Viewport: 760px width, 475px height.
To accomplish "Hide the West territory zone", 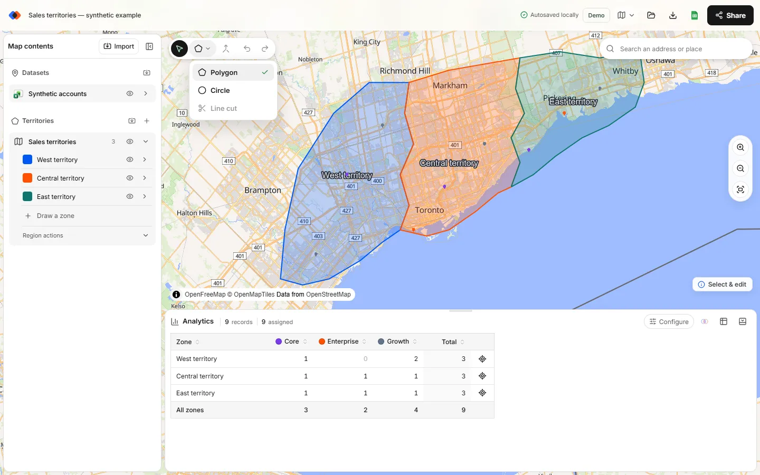I will click(x=130, y=159).
